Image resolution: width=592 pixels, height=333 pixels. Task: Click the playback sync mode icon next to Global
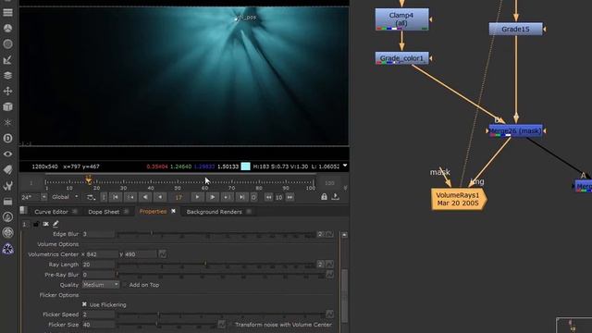91,197
